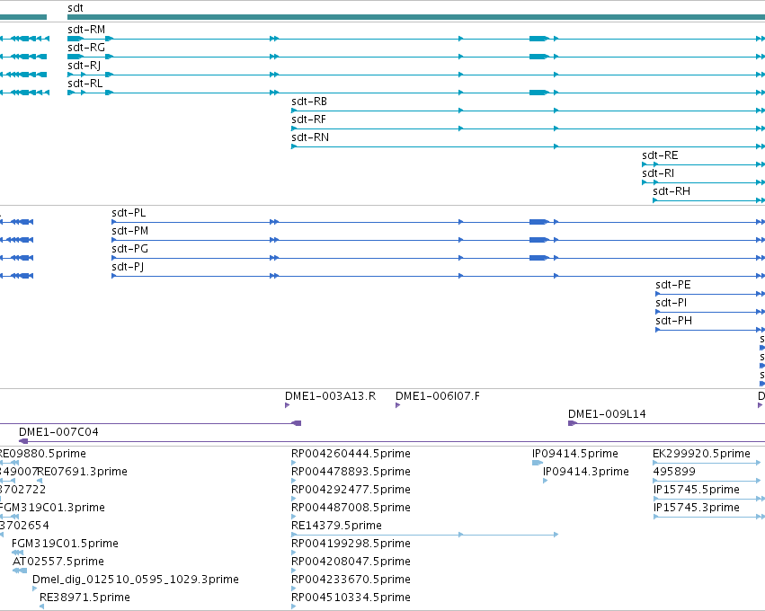Select the sdt-PL protein feature label
765x611 pixels.
click(129, 213)
